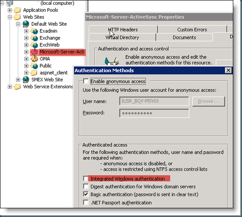Click the Microsoft-Server-ActiveSync gear icon
Image resolution: width=242 pixels, height=217 pixels.
point(35,52)
